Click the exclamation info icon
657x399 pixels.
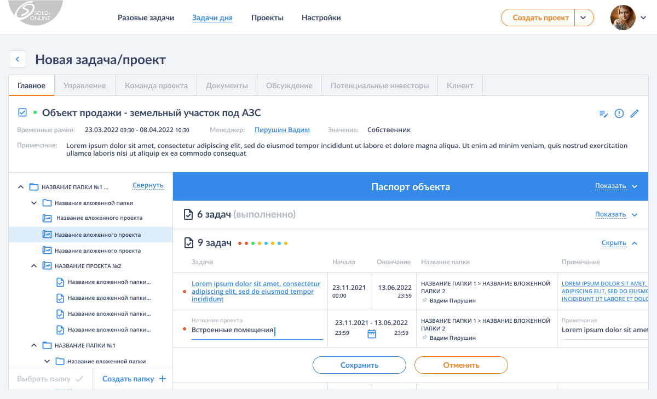(619, 113)
